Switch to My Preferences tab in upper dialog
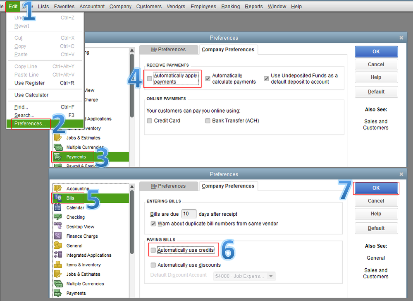The width and height of the screenshot is (413, 301). point(168,50)
